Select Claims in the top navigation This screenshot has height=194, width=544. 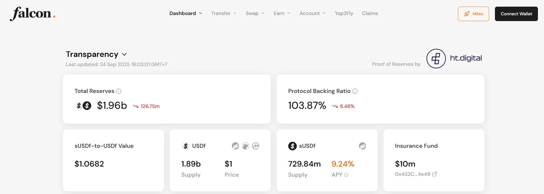[x=370, y=13]
